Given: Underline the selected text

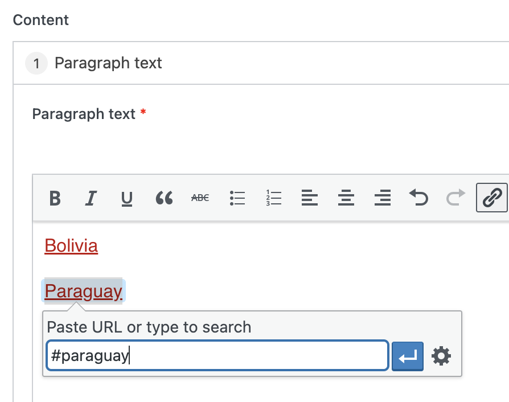Looking at the screenshot, I should [x=127, y=198].
